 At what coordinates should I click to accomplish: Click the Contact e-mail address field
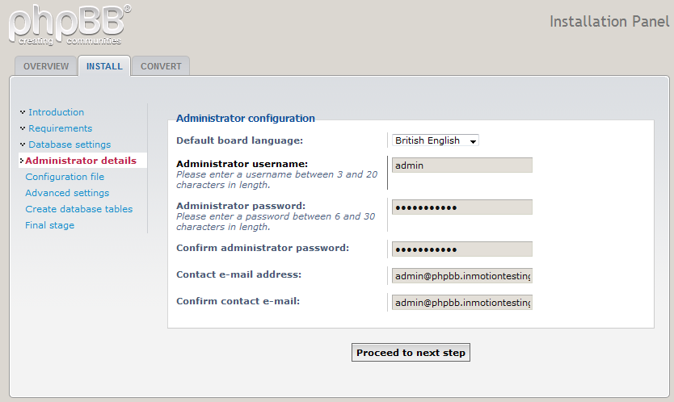tap(461, 276)
